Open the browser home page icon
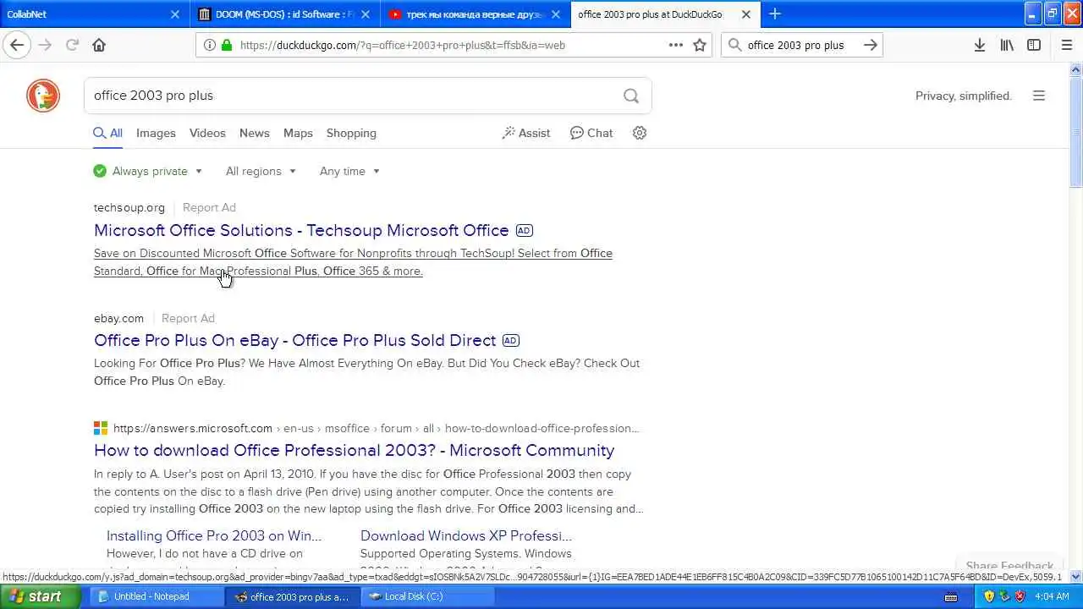 [x=99, y=45]
